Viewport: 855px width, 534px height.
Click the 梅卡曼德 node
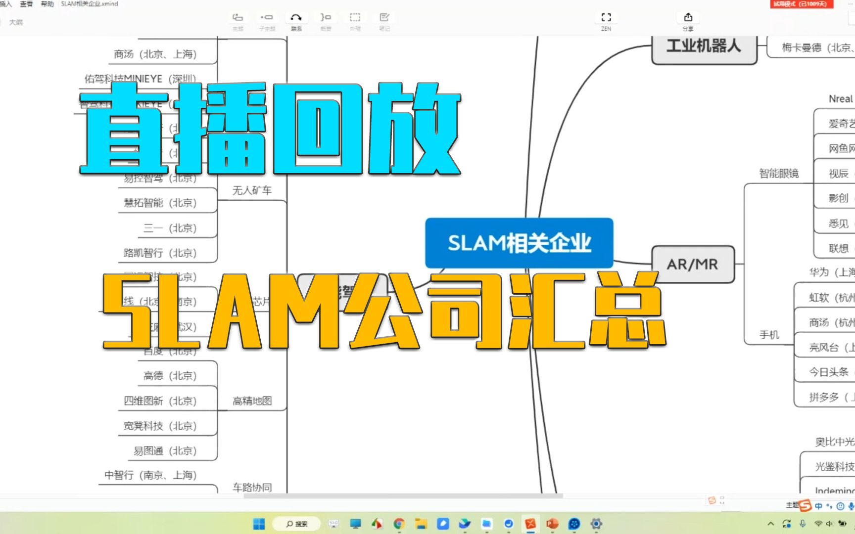click(x=818, y=47)
